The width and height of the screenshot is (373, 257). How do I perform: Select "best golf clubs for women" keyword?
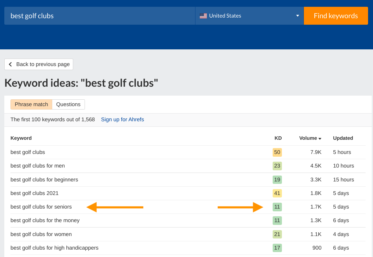(41, 234)
